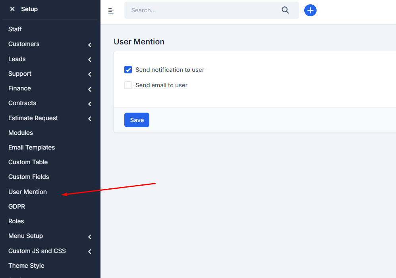This screenshot has height=278, width=396.
Task: Open the Theme Style settings
Action: [26, 265]
